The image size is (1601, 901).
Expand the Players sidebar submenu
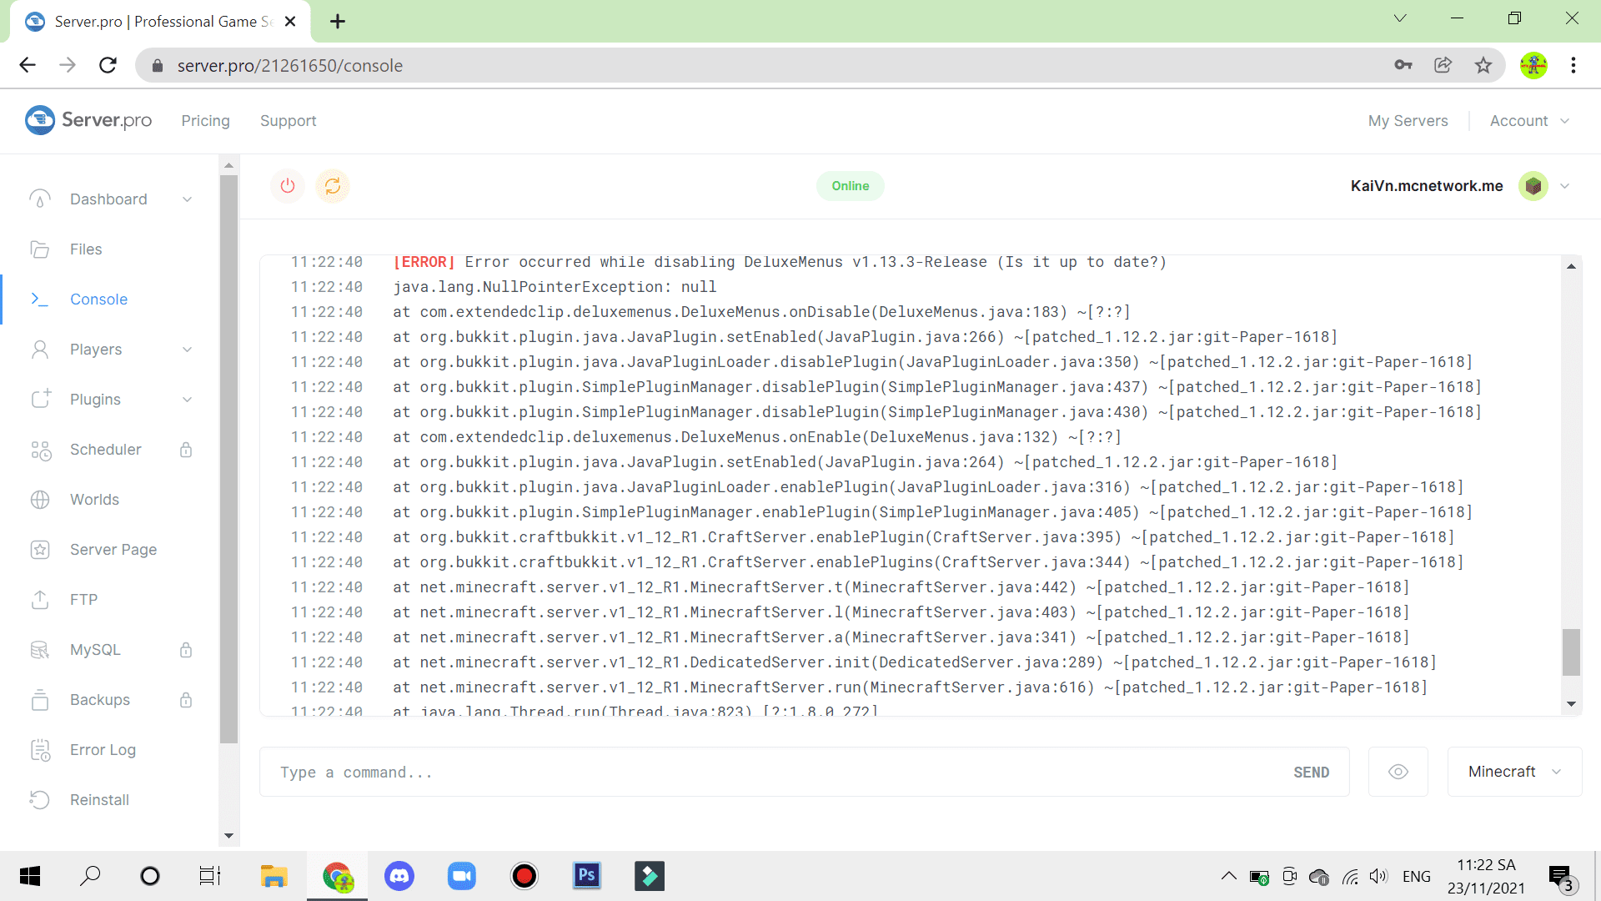click(187, 350)
